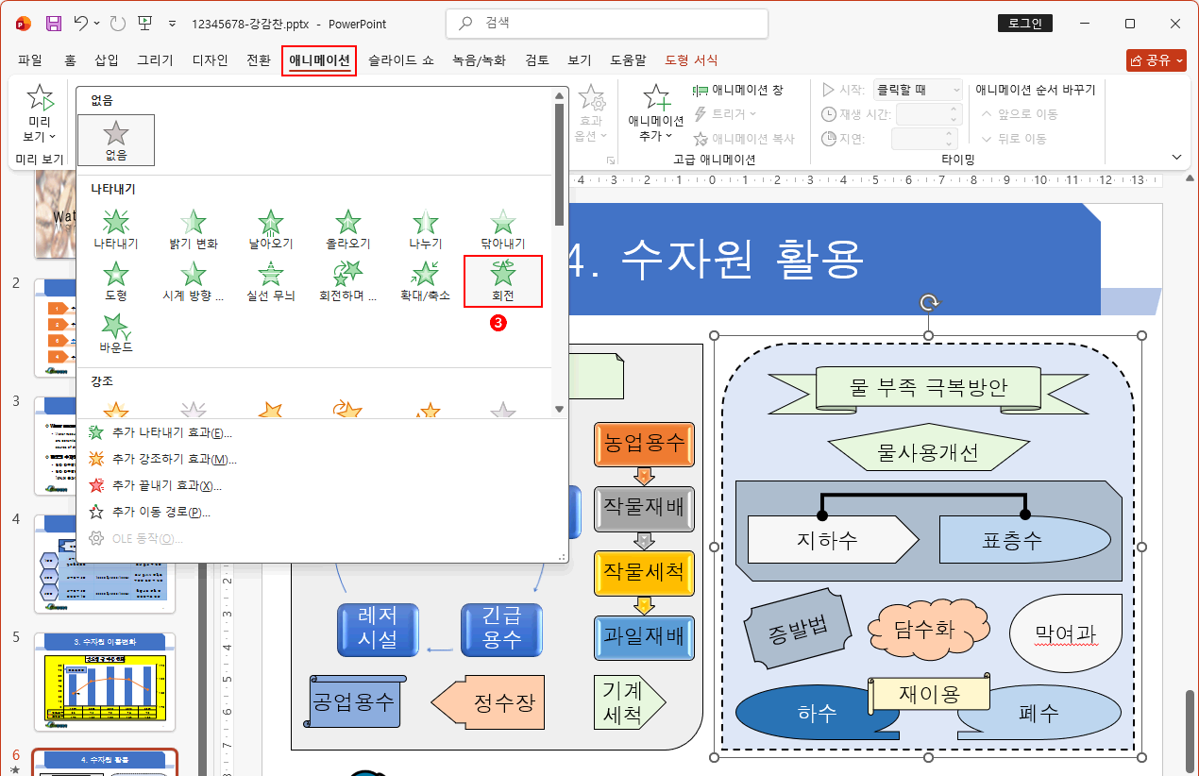Choose the 바운드 (Bounce) animation
1199x776 pixels.
click(115, 333)
